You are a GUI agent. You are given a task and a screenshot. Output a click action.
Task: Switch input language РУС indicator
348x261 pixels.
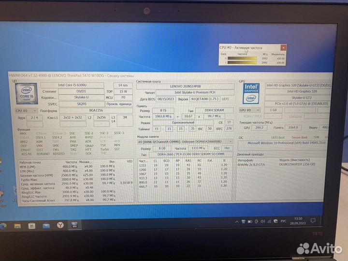pos(283,221)
